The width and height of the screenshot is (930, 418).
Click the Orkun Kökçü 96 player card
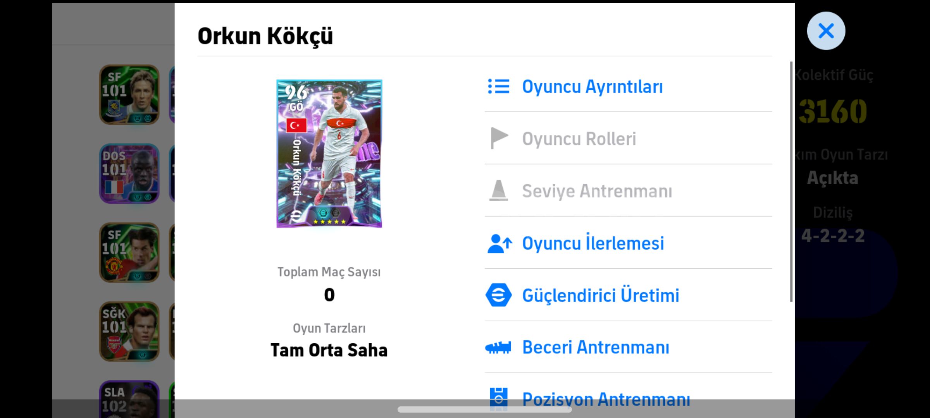point(329,154)
